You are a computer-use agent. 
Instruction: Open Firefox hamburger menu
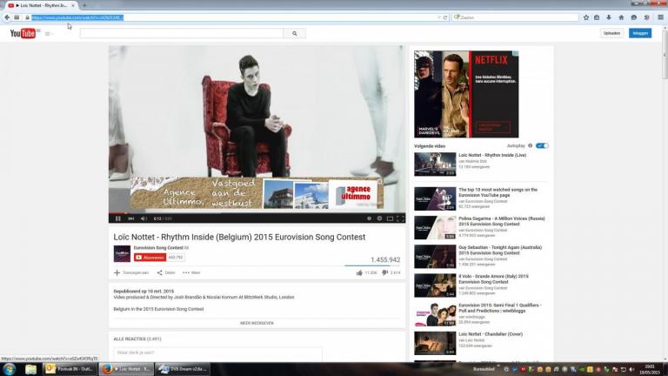click(x=660, y=17)
